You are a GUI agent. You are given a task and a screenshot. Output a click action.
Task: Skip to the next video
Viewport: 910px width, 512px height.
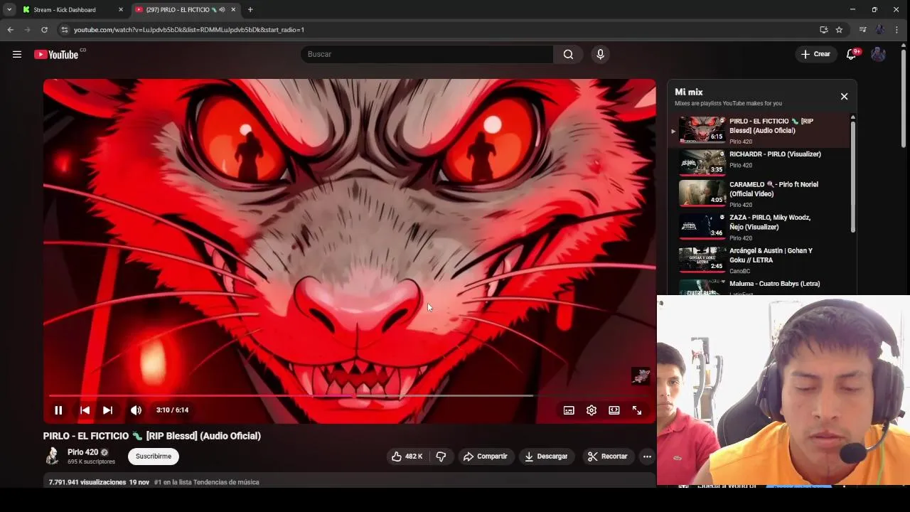click(x=107, y=410)
